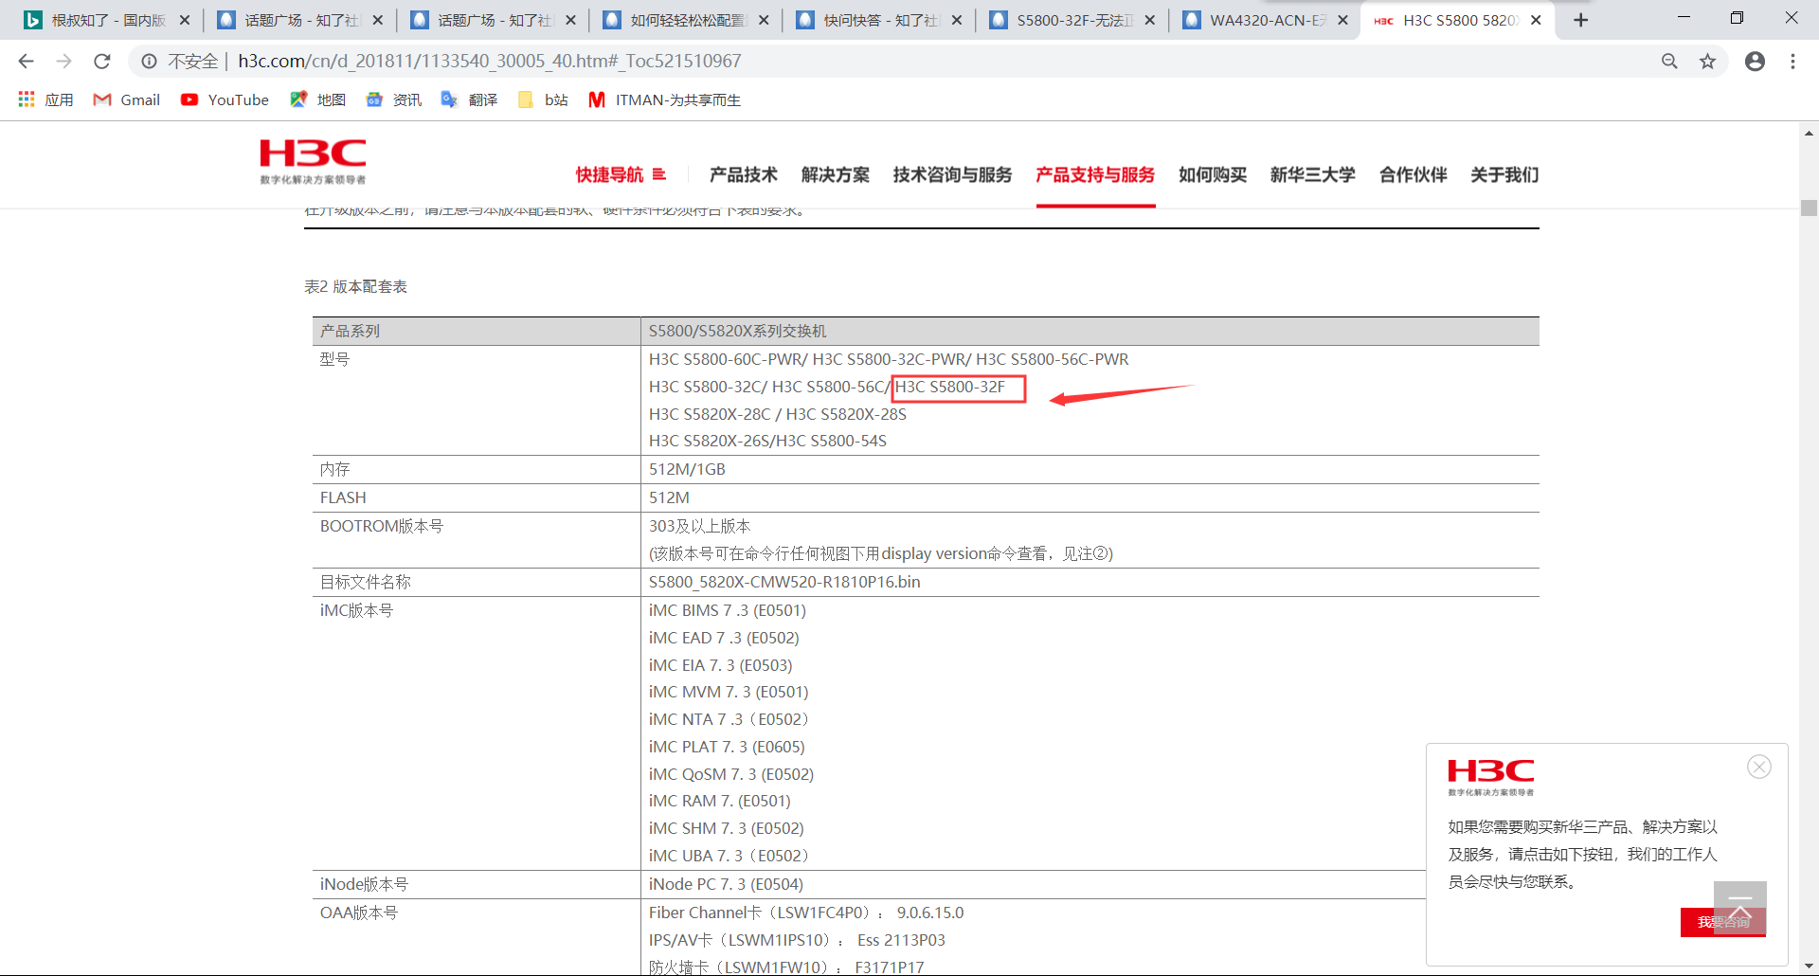Click the vertical scrollbar thumb
Image resolution: width=1819 pixels, height=976 pixels.
tap(1809, 208)
